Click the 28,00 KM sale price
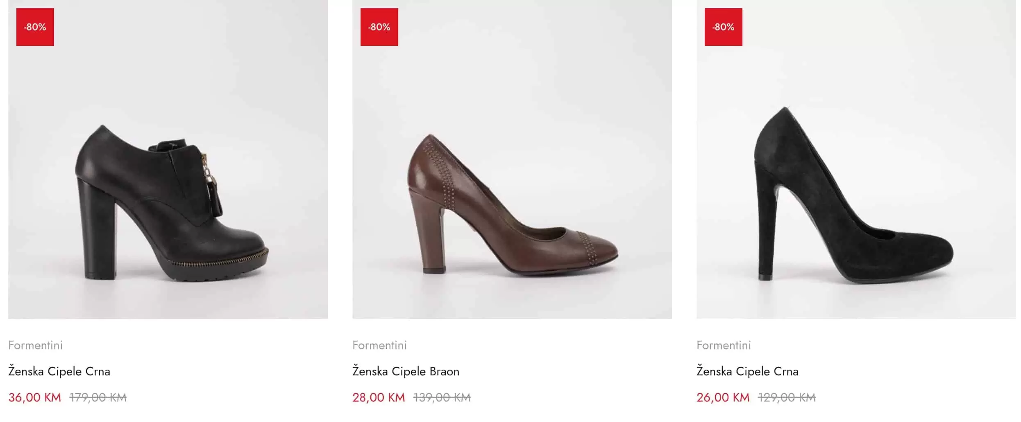Image resolution: width=1021 pixels, height=422 pixels. coord(379,397)
